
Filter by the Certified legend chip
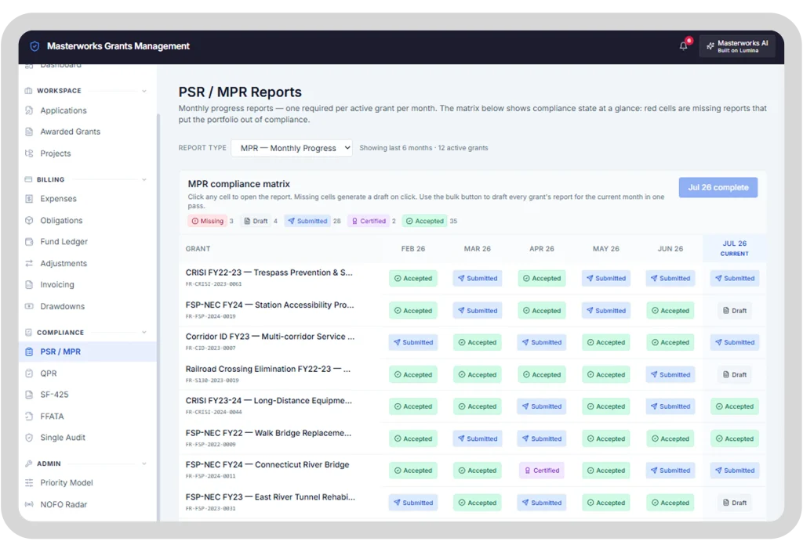[x=369, y=221]
